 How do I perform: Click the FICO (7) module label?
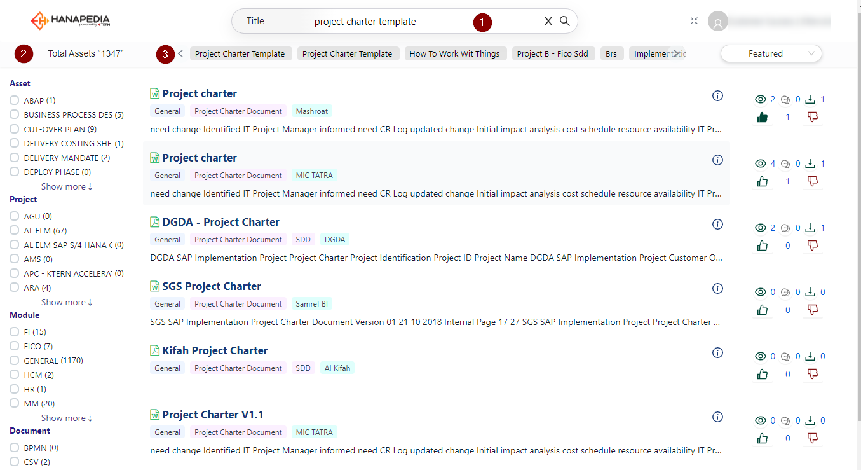(38, 347)
